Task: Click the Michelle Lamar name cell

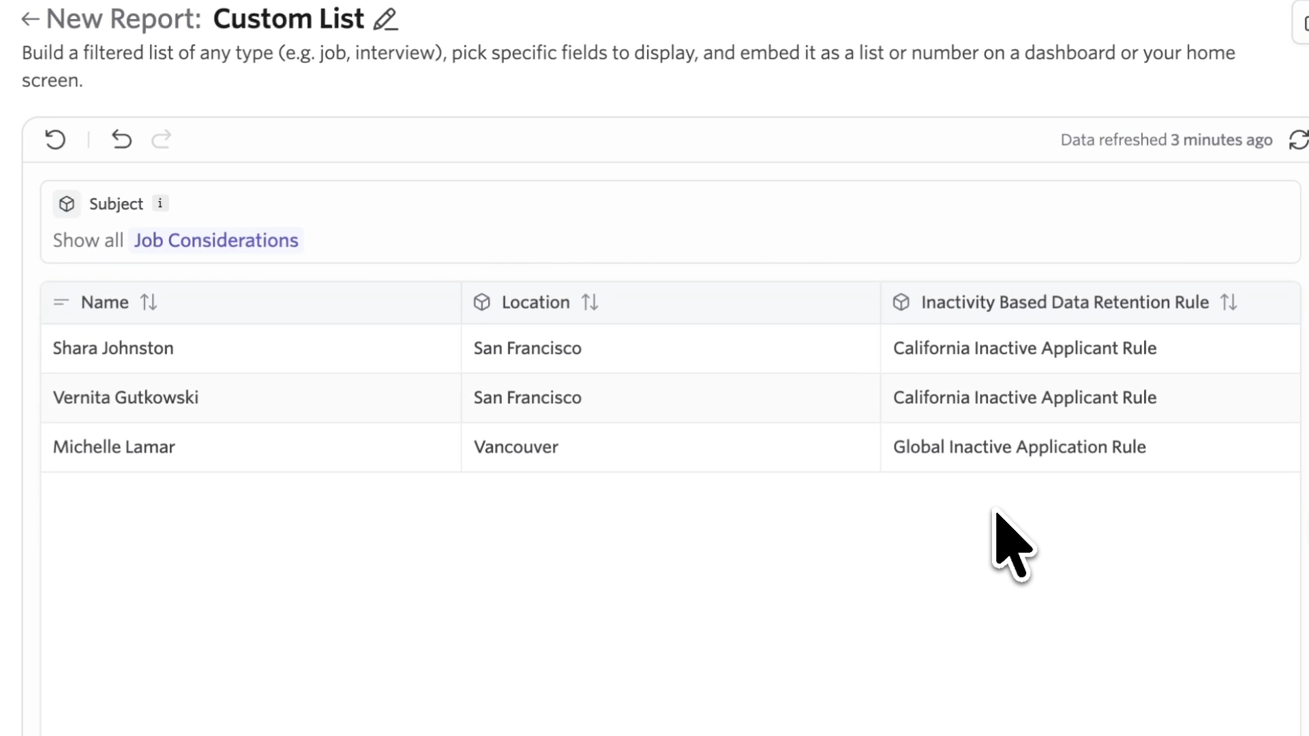Action: click(114, 447)
